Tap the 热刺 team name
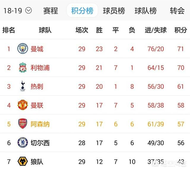This screenshot has width=190, height=170. (x=37, y=86)
